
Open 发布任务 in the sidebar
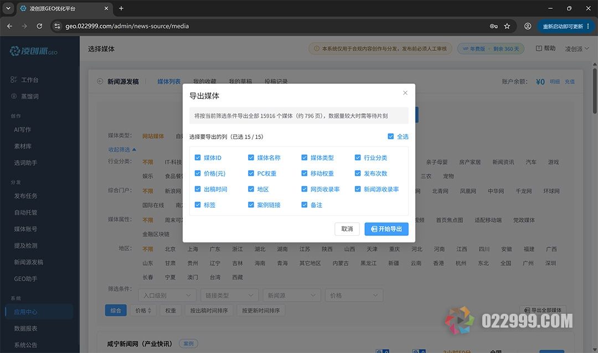tap(25, 196)
